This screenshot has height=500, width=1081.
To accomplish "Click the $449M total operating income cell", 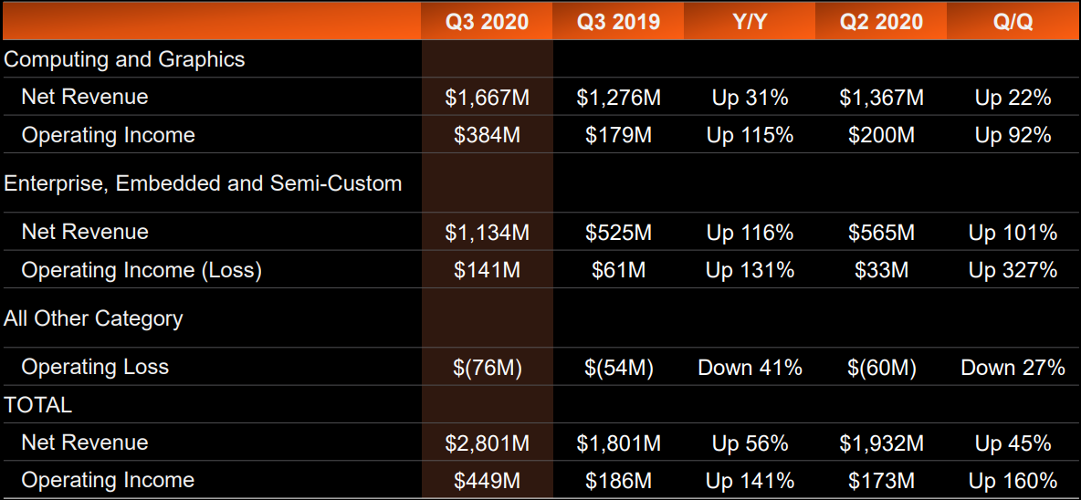I will click(x=487, y=481).
